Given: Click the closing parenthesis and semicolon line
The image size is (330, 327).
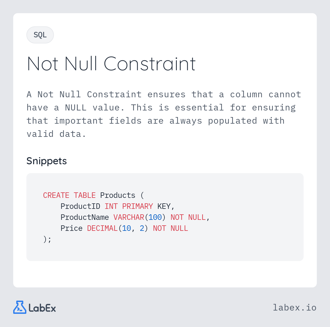Looking at the screenshot, I should point(47,239).
